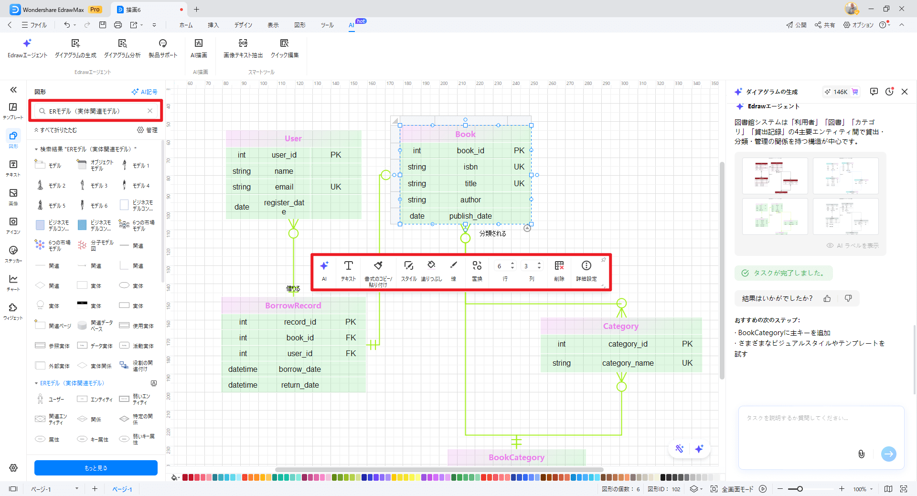
Task: Open the 詳細設定 icon in floating toolbar
Action: tap(586, 265)
